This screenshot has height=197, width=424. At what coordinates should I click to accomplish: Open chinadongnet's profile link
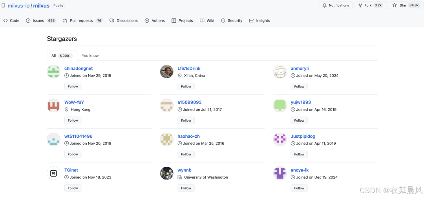pyautogui.click(x=79, y=68)
